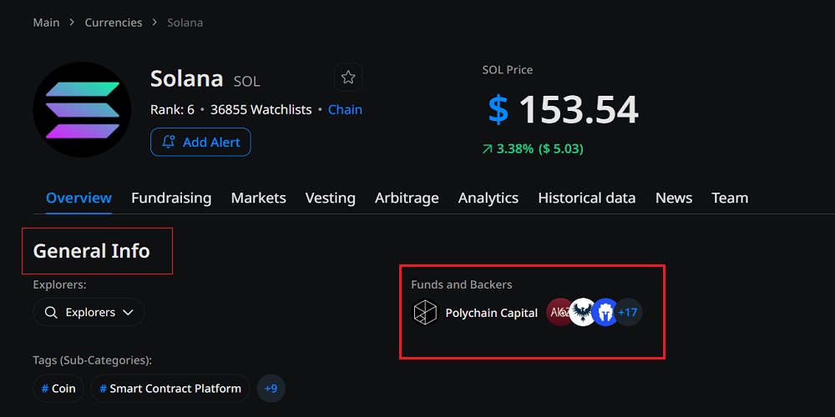Select the Smart Contract Platform tag
This screenshot has height=417, width=835.
(170, 389)
